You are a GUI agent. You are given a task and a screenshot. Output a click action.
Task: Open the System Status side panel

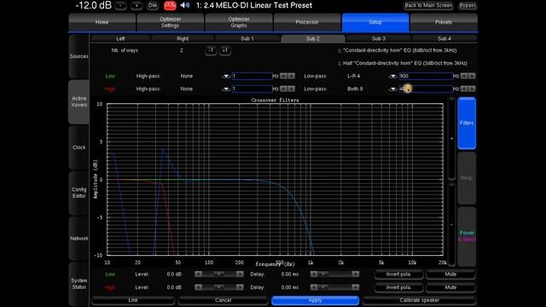pos(79,284)
